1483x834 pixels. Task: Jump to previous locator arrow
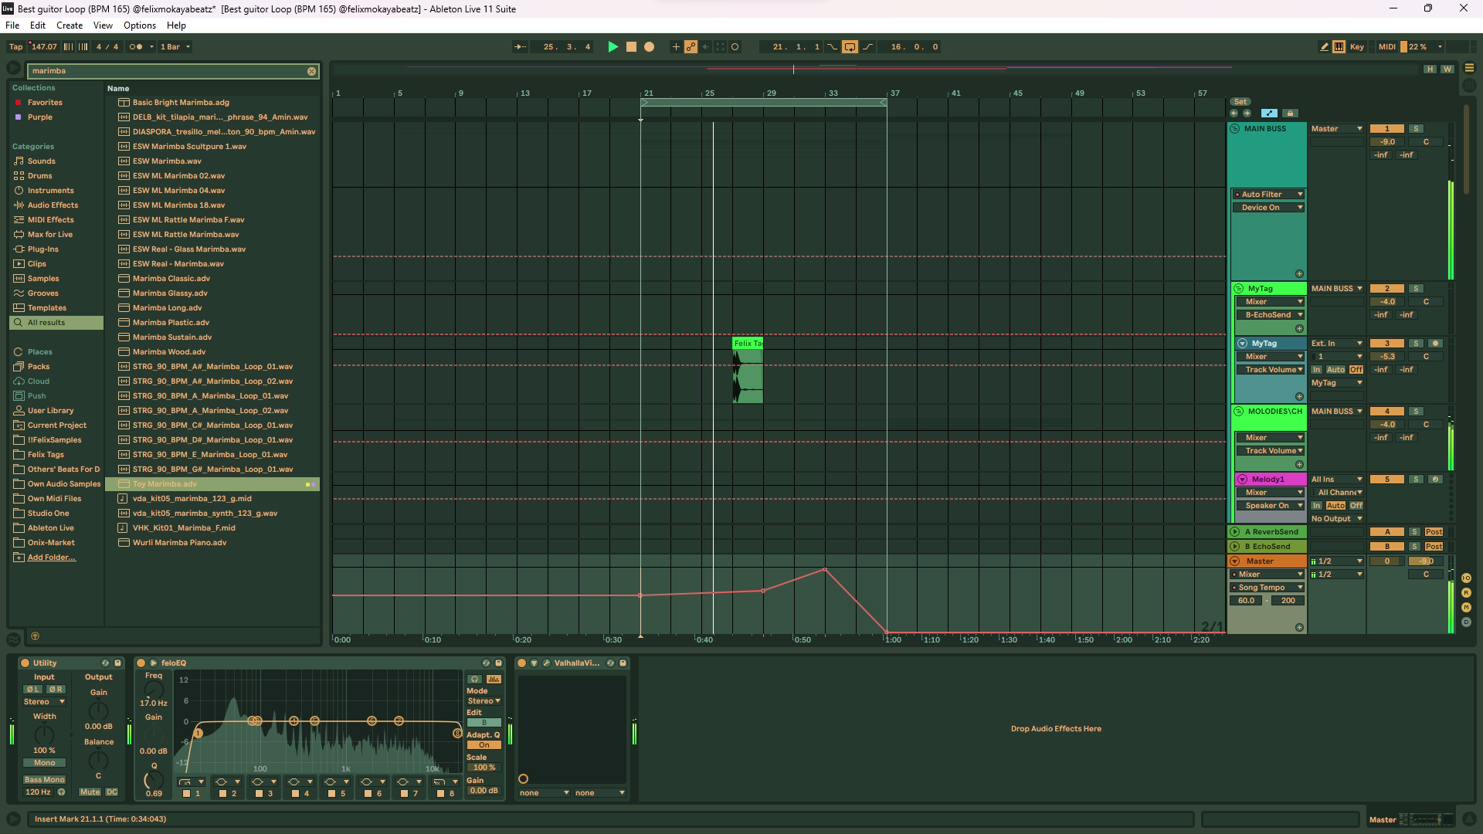coord(1234,114)
